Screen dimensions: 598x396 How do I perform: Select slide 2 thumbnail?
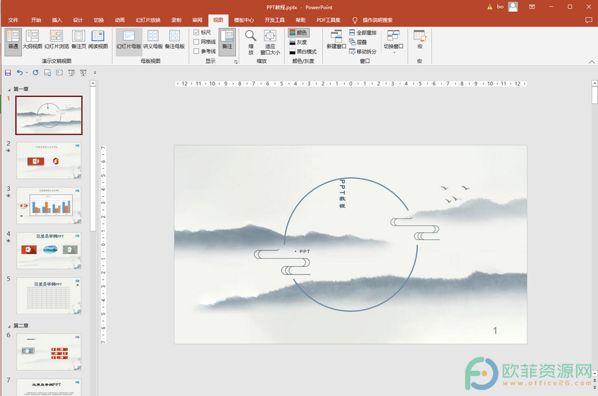coord(49,161)
